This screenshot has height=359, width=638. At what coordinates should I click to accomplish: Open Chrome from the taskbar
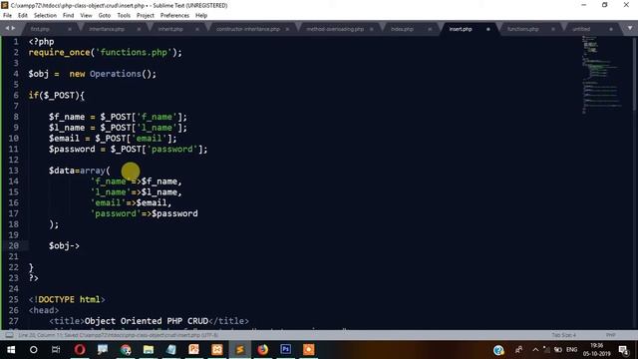click(x=126, y=350)
